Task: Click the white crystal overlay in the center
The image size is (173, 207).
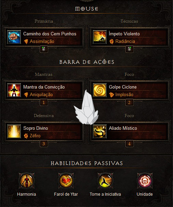Action: [x=86, y=107]
